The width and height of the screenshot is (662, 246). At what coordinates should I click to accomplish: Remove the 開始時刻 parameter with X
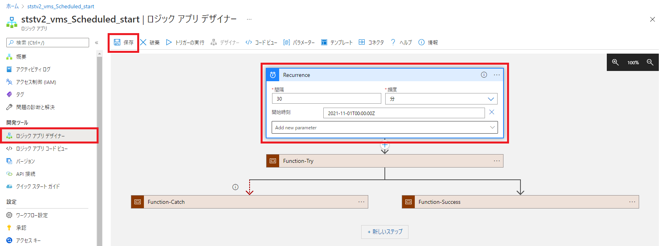pyautogui.click(x=492, y=112)
